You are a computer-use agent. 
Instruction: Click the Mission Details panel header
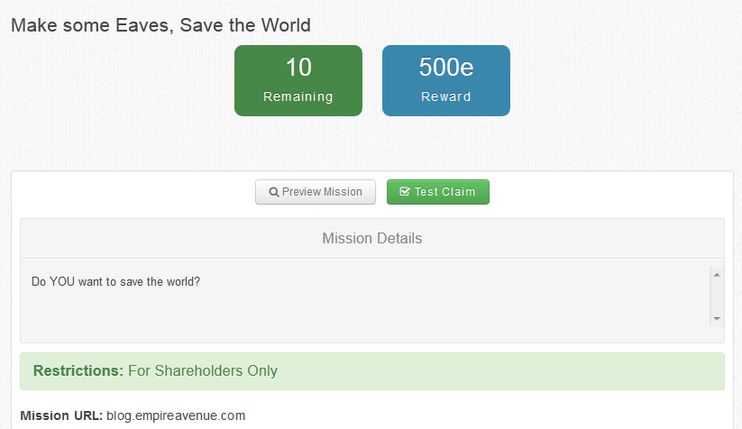[x=371, y=239]
